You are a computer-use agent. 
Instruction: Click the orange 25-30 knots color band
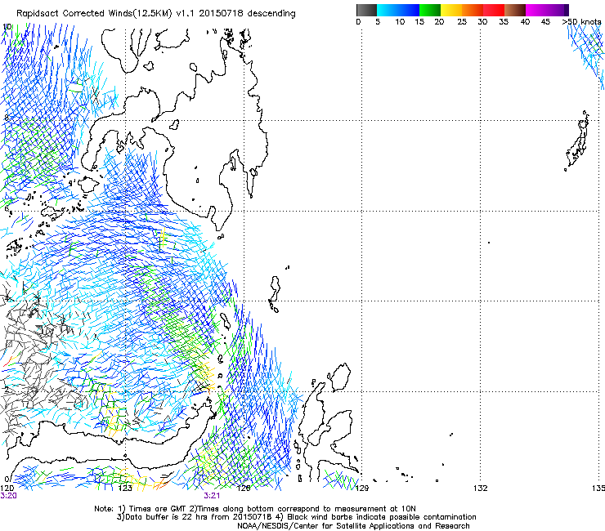pos(473,10)
